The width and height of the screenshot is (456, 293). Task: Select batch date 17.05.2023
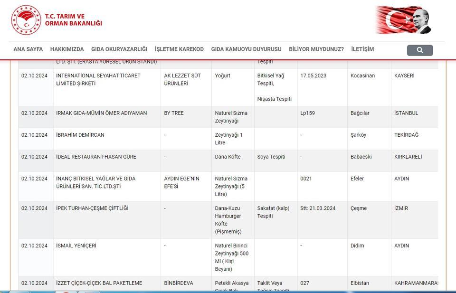click(x=313, y=76)
